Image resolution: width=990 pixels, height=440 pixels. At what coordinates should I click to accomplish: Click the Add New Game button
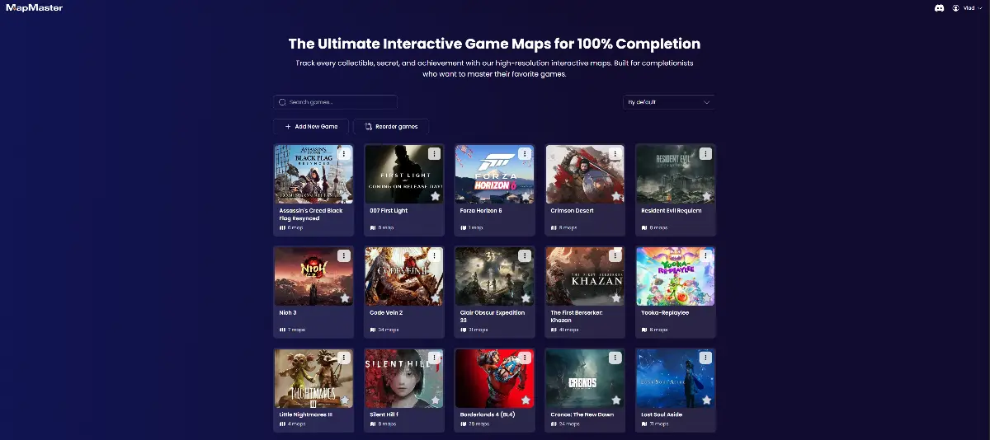(x=311, y=127)
